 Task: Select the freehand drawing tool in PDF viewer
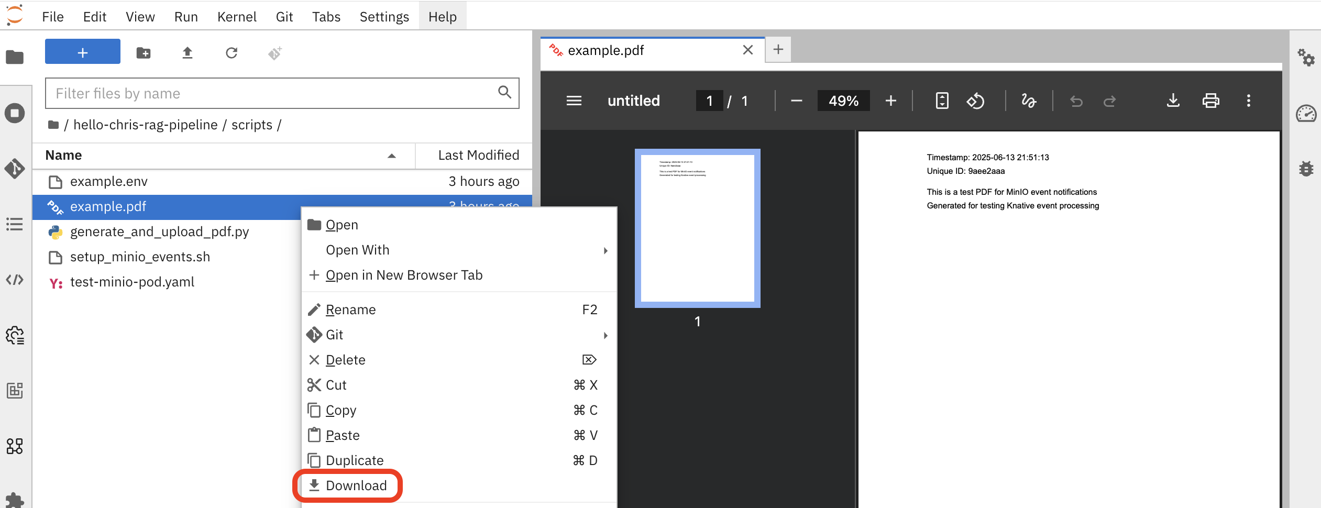1029,101
